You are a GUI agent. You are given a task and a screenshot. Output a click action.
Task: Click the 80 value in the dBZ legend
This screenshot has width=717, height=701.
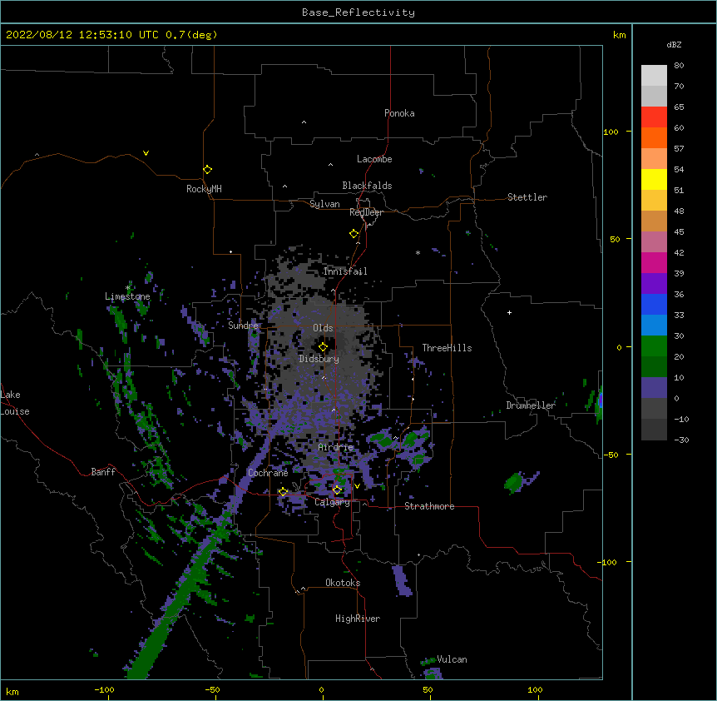pos(679,65)
